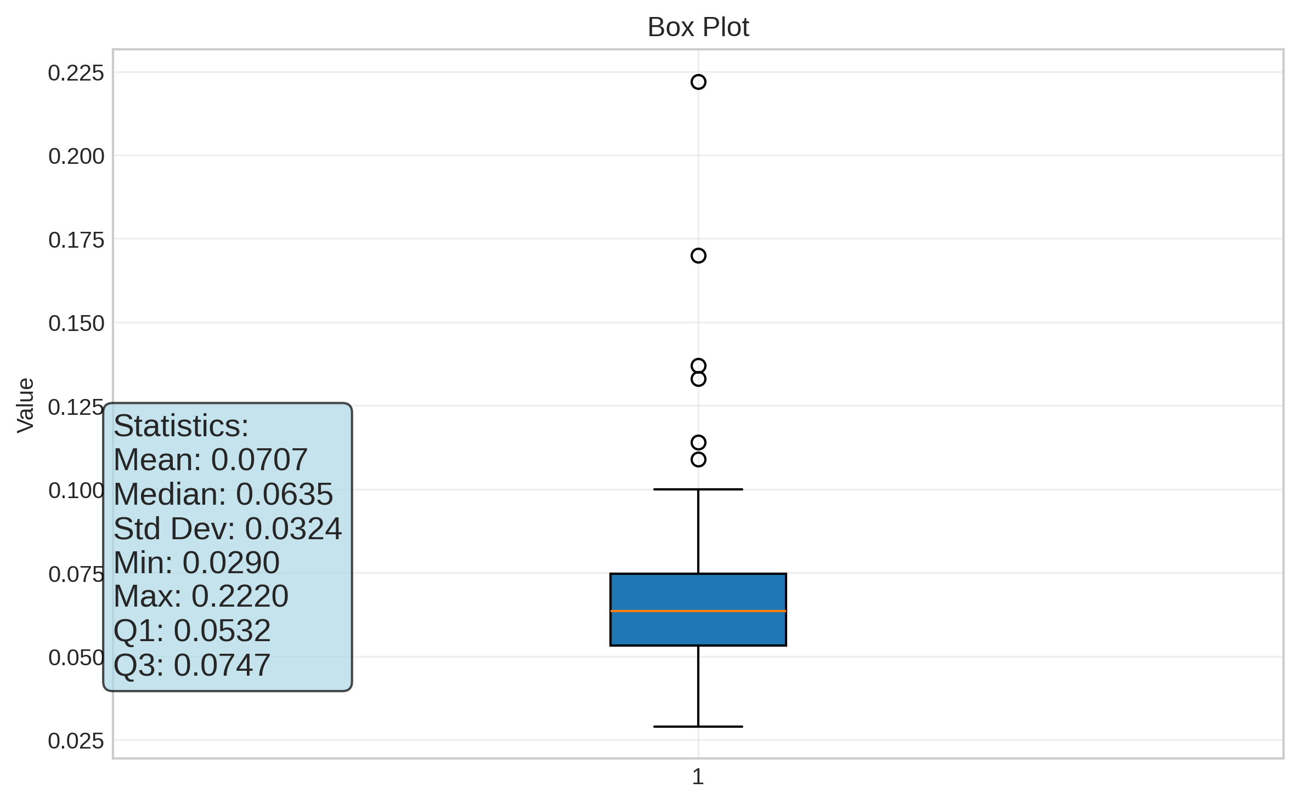Select the x-axis tick label "1"
Screen dimensions: 1300x805
coord(698,777)
